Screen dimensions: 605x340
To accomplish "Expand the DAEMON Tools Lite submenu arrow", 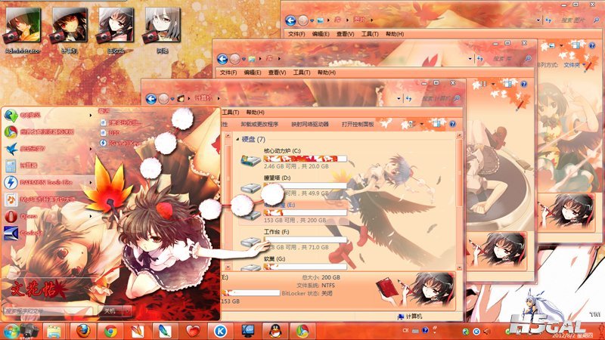I will (91, 182).
